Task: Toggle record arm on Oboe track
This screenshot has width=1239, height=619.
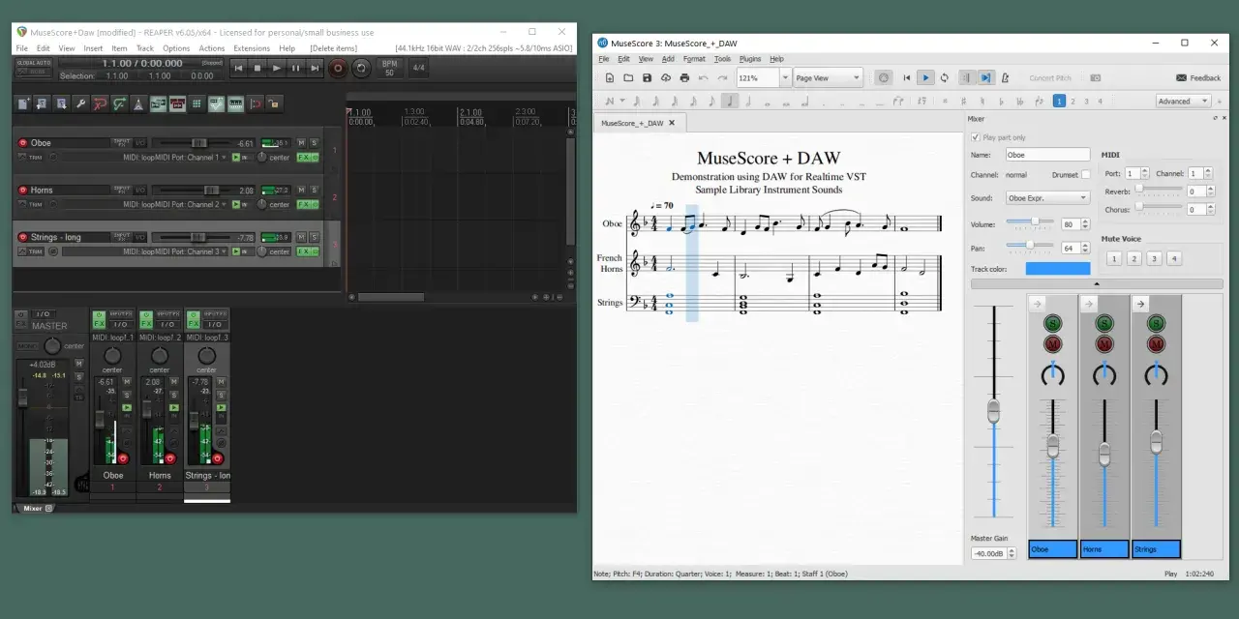Action: (22, 143)
